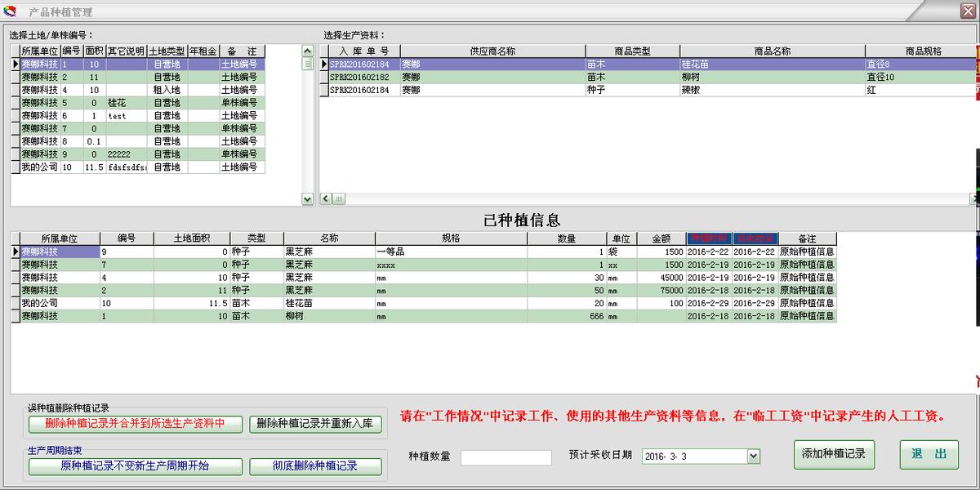Click the 商品名称 column header
Viewport: 980px width, 490px height.
pyautogui.click(x=770, y=50)
